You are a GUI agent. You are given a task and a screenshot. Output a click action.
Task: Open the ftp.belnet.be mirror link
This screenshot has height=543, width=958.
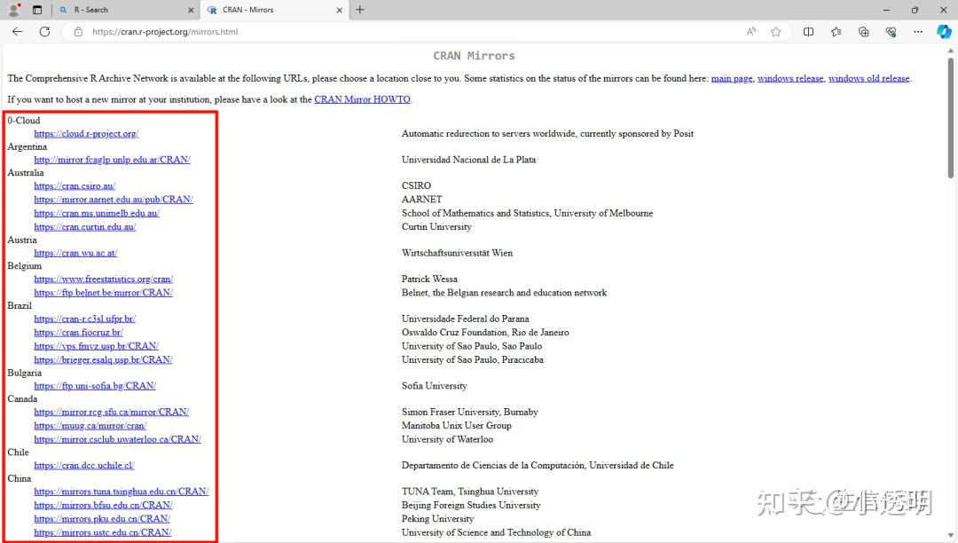(103, 293)
